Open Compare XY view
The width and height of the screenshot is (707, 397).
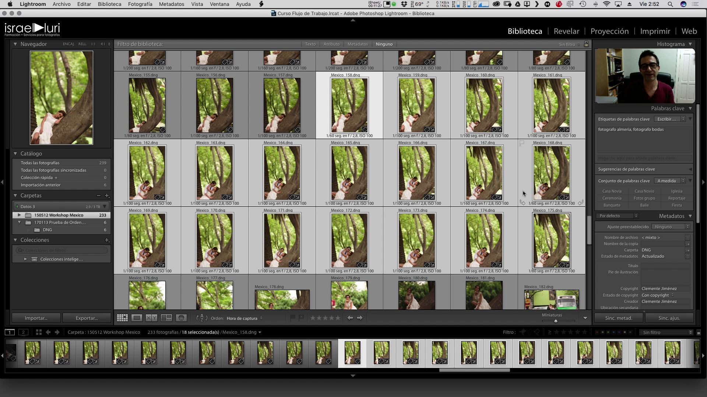151,318
